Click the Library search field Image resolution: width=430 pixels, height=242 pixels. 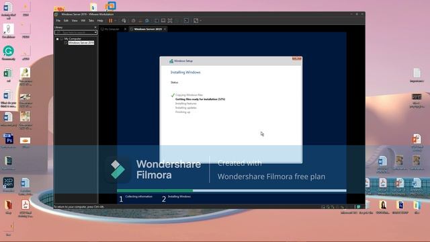point(75,32)
